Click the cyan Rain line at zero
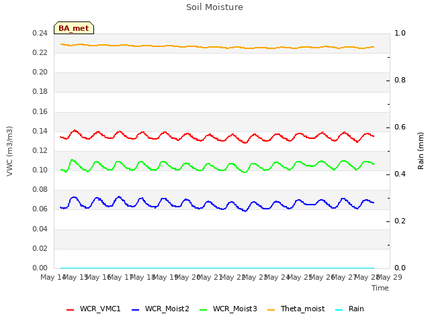Viewport: 430px width, 322px height. [x=216, y=268]
